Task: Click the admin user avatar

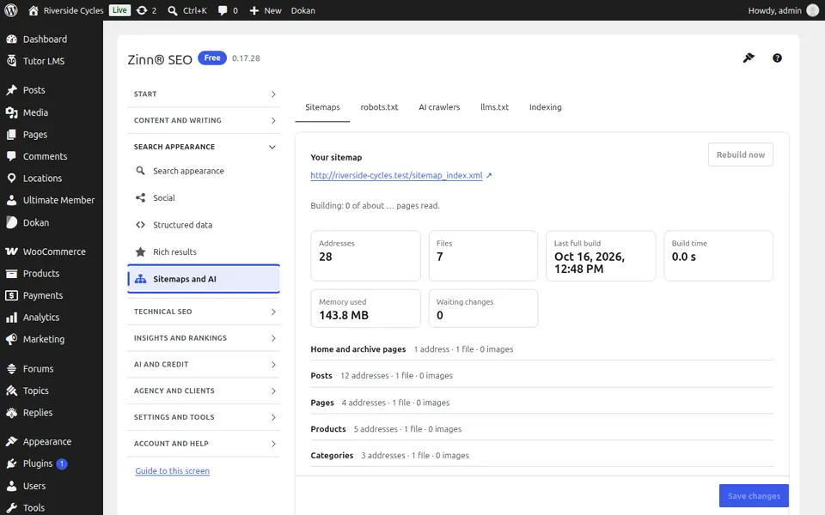Action: coord(813,10)
